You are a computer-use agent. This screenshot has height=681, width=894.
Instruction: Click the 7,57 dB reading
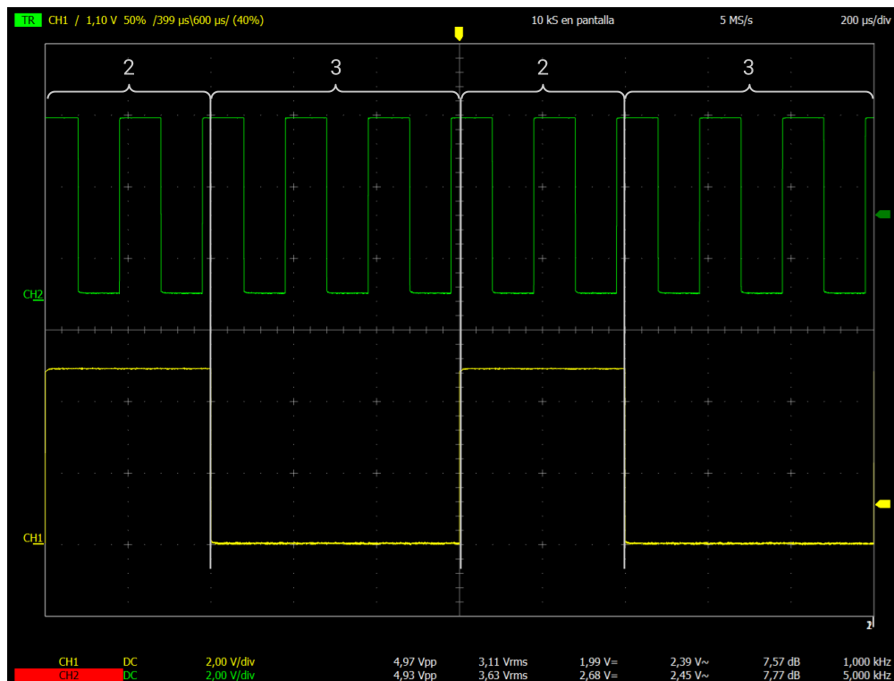(781, 662)
